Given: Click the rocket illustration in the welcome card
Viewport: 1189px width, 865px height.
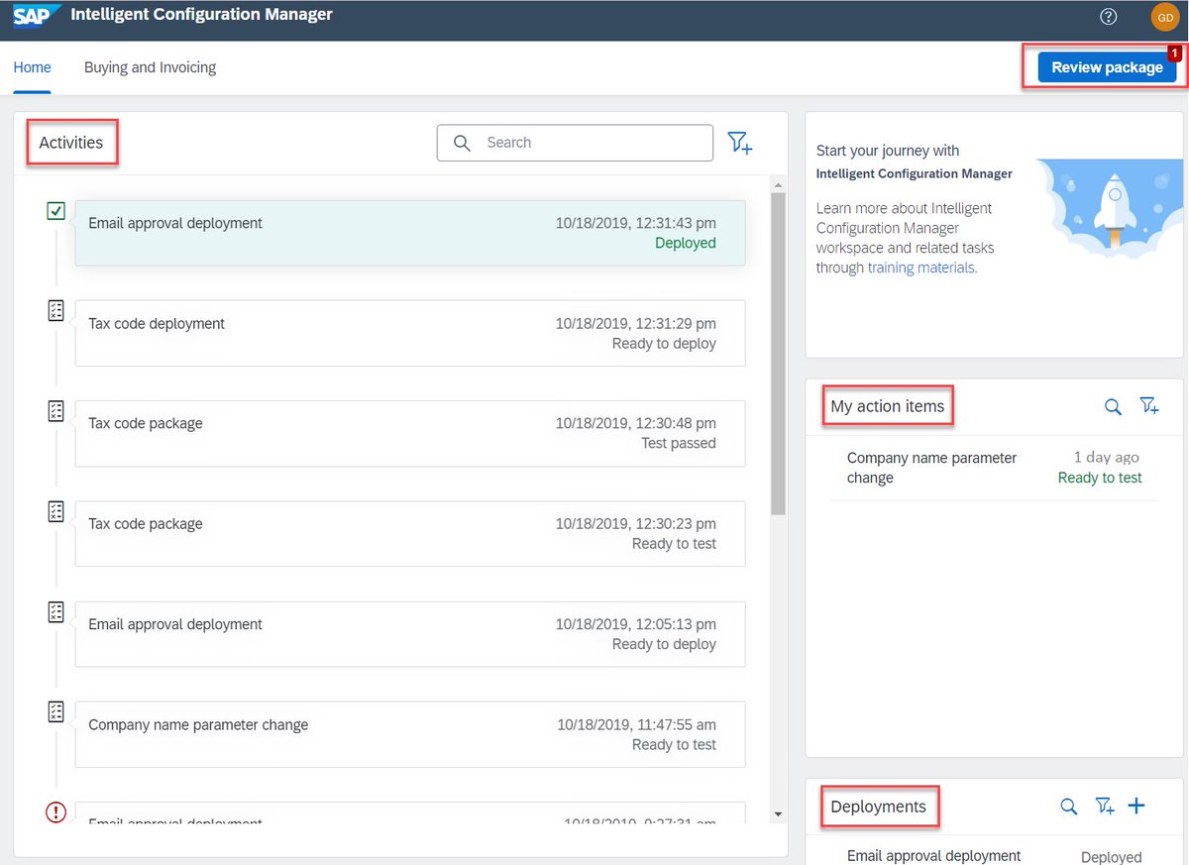Looking at the screenshot, I should click(1111, 207).
